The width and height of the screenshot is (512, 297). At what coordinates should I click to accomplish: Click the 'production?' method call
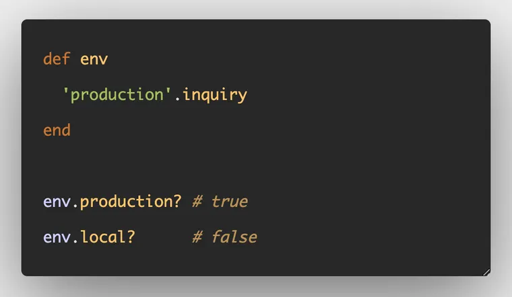tap(131, 202)
